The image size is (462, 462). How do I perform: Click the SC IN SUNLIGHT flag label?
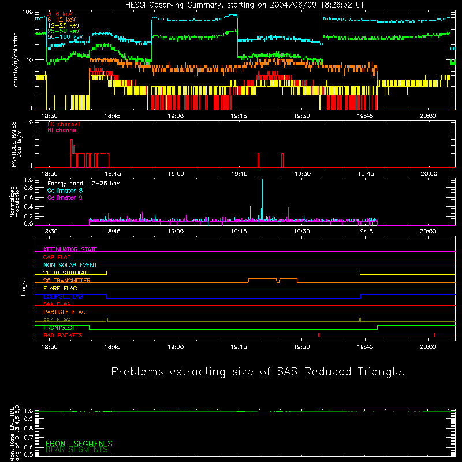pyautogui.click(x=66, y=273)
